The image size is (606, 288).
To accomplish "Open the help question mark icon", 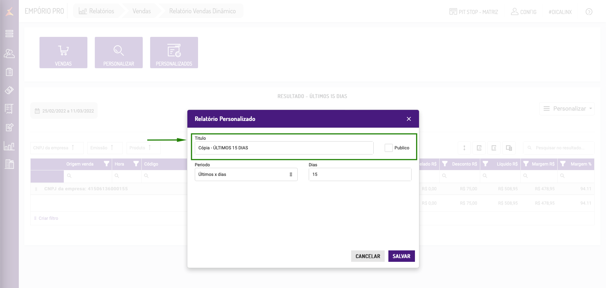I will point(589,12).
